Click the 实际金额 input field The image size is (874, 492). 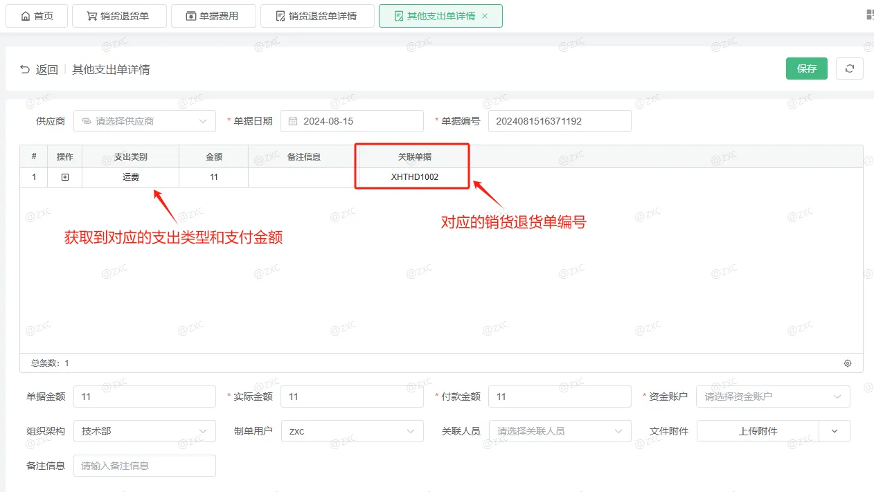(x=352, y=397)
